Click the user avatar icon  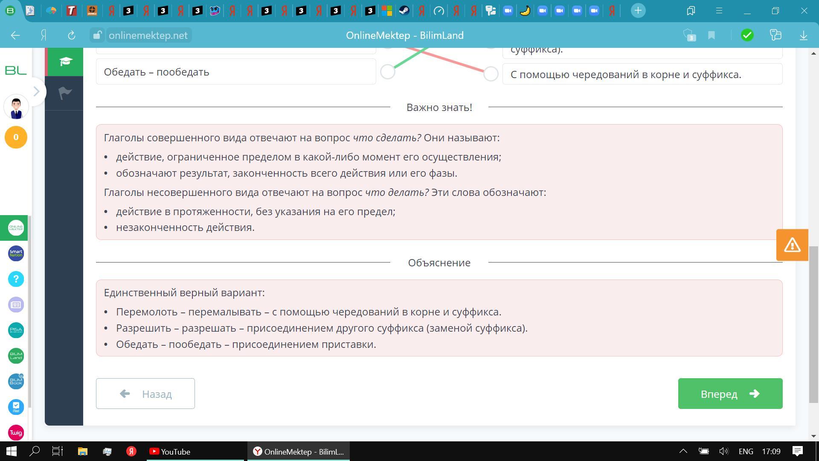click(16, 108)
